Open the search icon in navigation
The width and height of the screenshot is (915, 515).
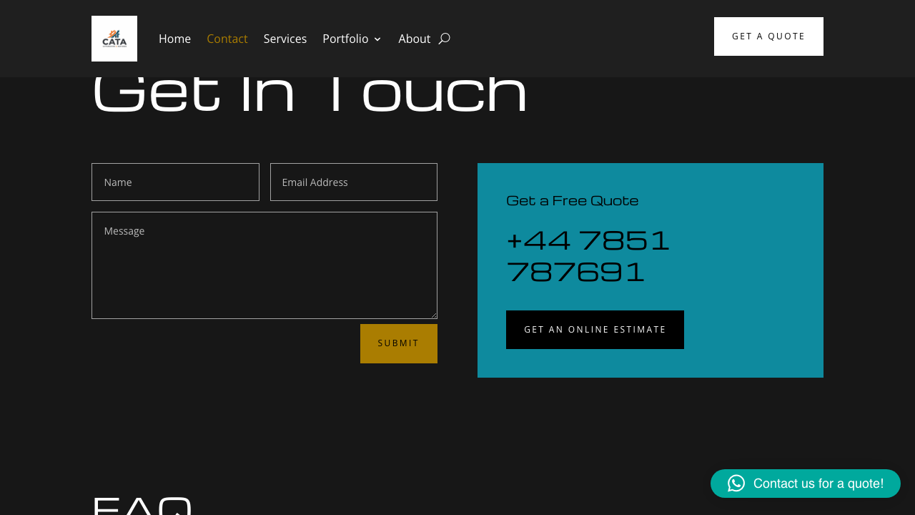click(x=444, y=39)
